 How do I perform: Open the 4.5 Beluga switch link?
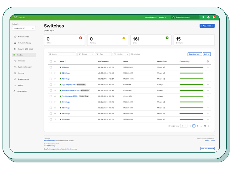point(65,108)
